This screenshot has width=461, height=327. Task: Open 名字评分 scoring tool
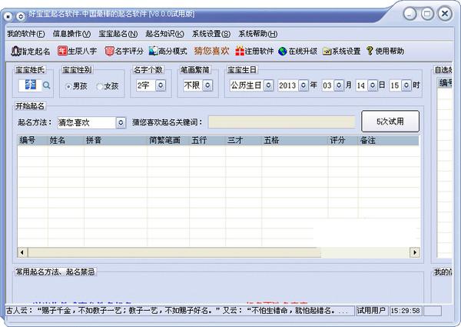coord(110,51)
